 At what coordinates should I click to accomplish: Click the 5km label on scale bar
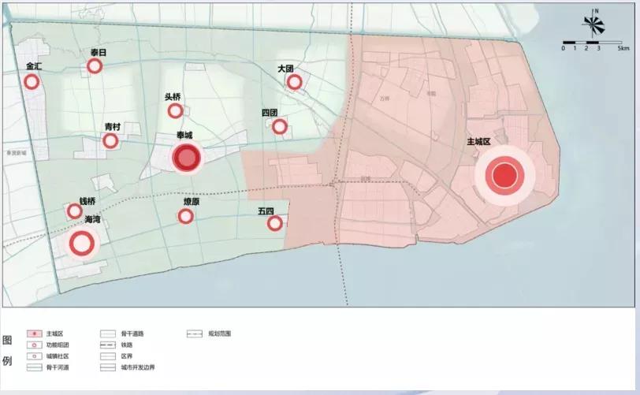[623, 48]
